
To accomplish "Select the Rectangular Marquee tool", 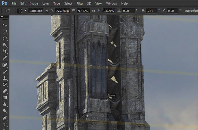I will [5, 32].
